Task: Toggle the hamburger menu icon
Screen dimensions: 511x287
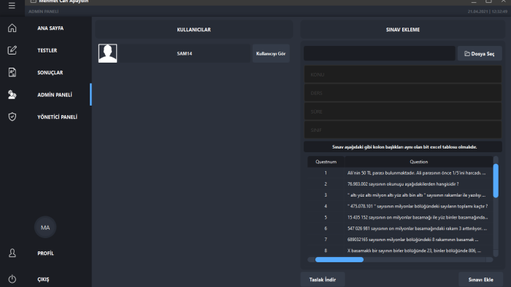Action: click(x=12, y=6)
